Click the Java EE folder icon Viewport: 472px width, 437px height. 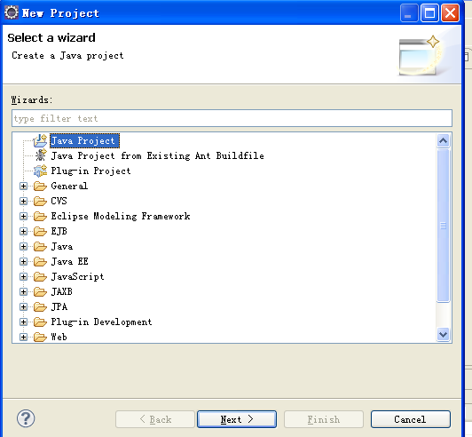tap(40, 262)
